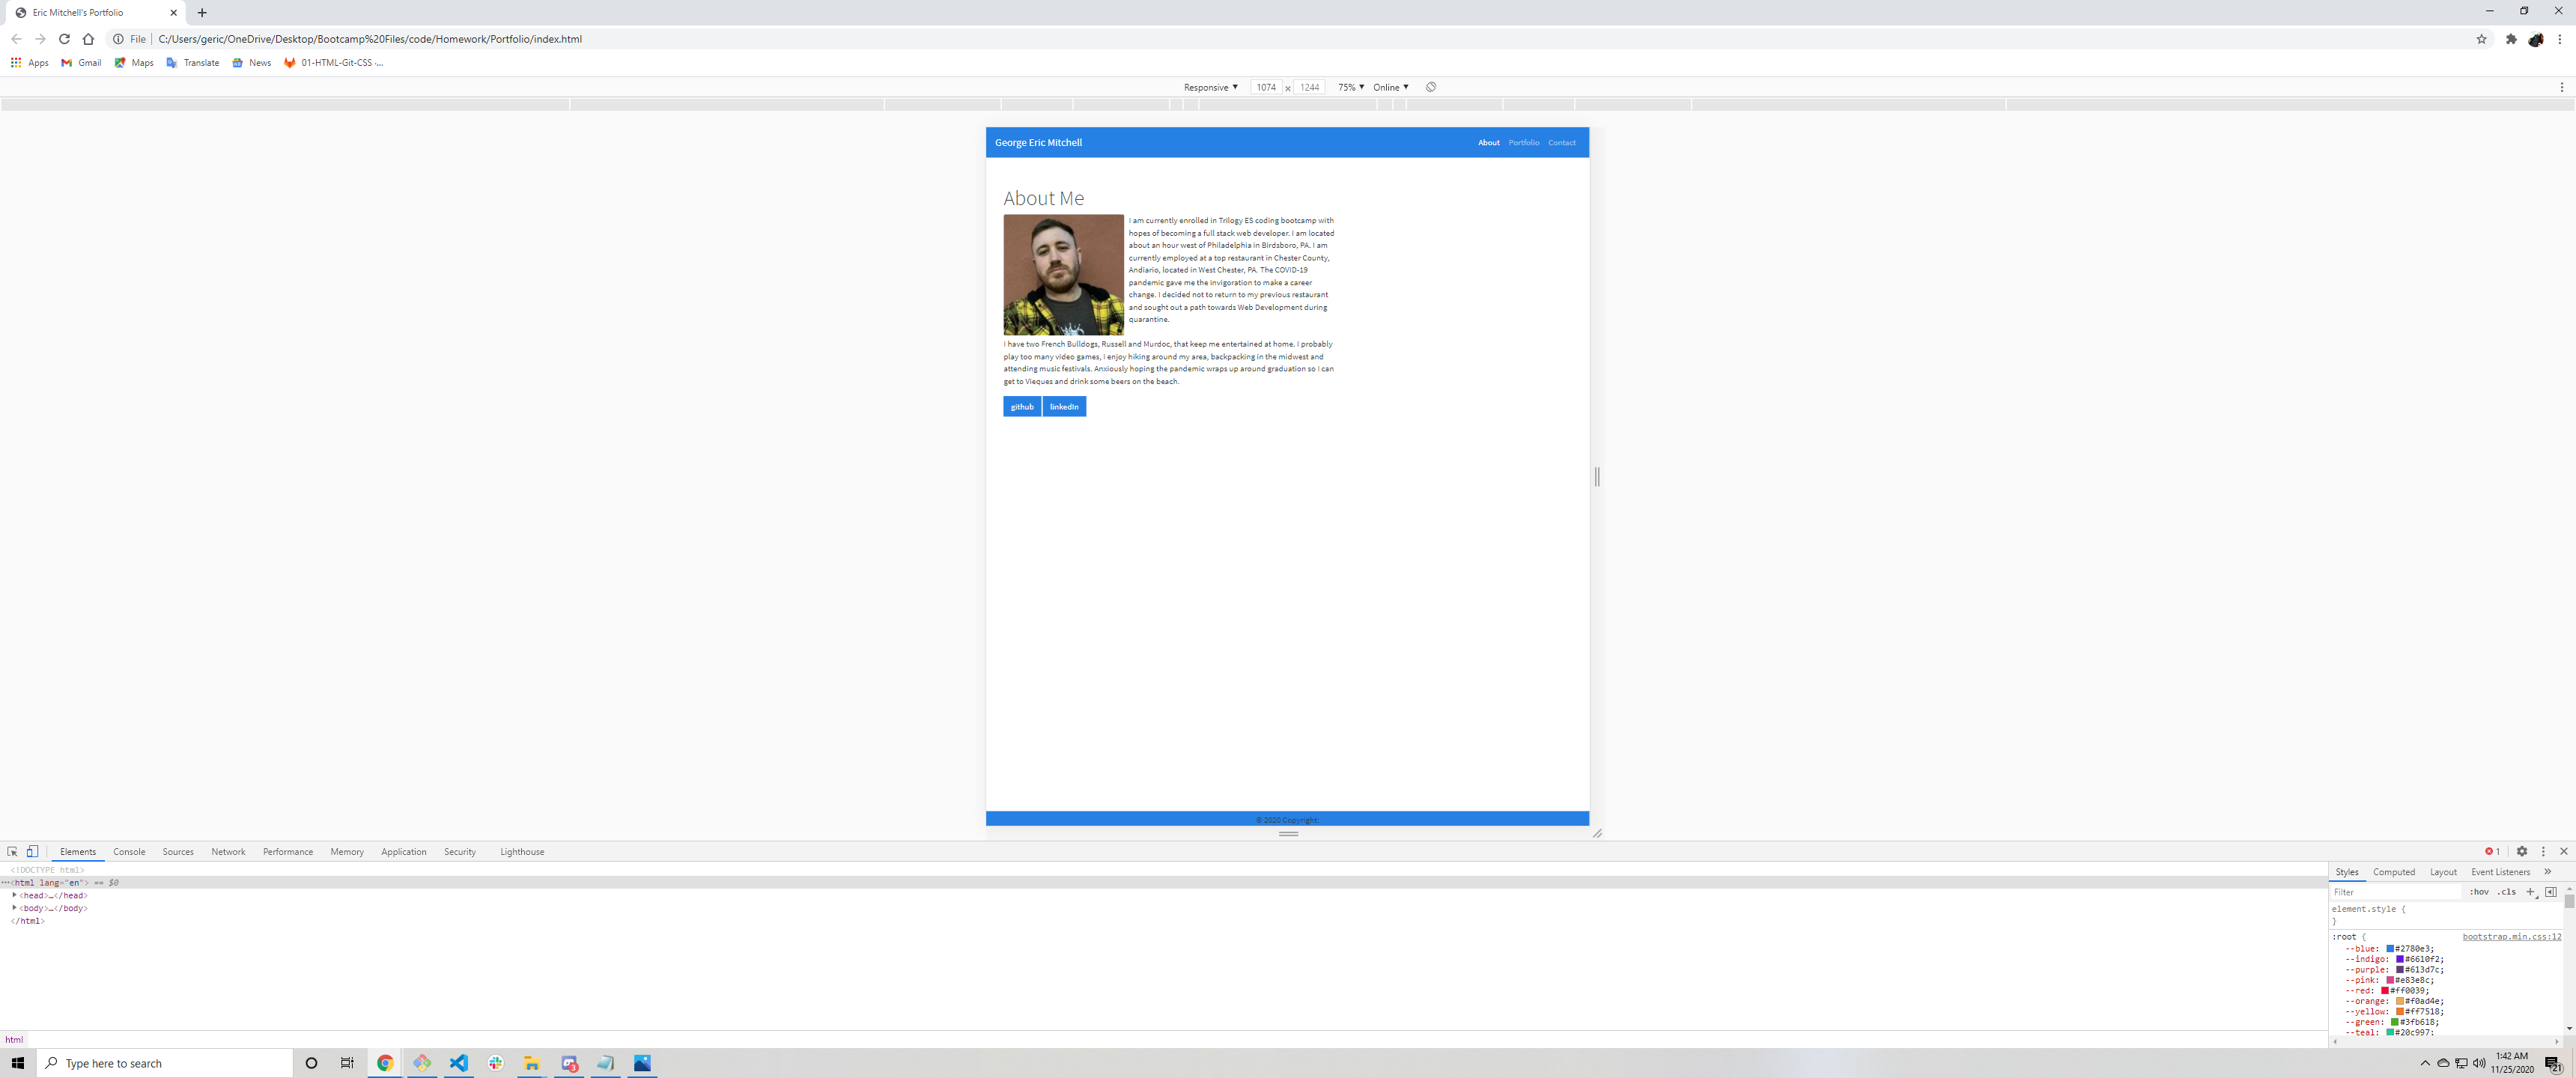This screenshot has height=1078, width=2576.
Task: Expand the head element in the DOM tree
Action: point(14,895)
